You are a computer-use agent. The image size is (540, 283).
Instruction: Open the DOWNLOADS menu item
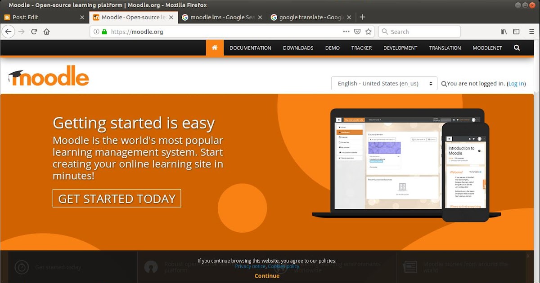point(298,48)
